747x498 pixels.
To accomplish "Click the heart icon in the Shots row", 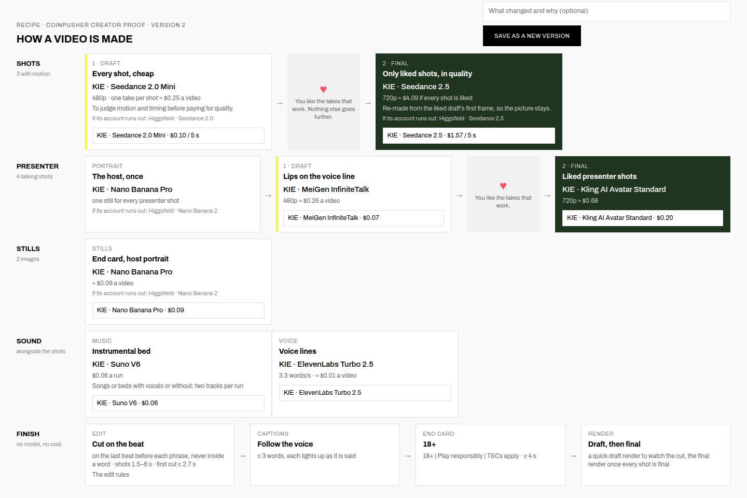I will click(x=323, y=89).
